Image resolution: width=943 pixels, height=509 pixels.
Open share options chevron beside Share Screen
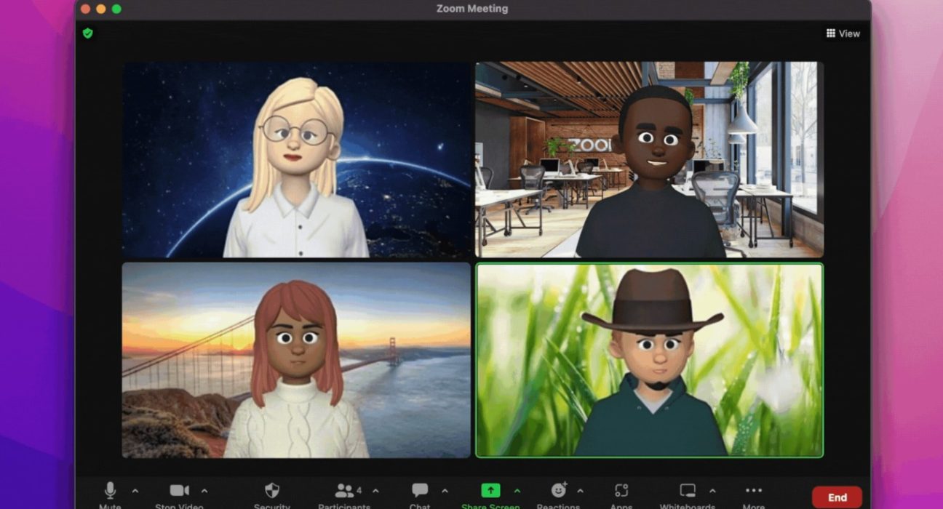click(x=517, y=491)
